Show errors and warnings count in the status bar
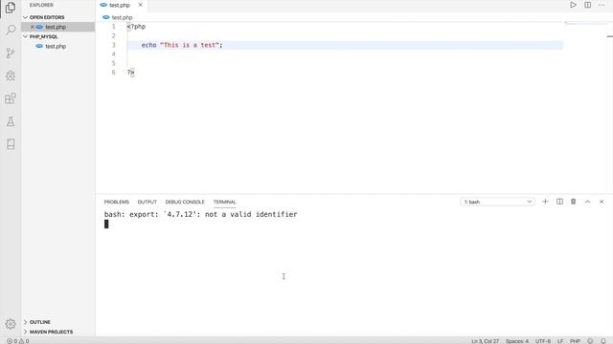The width and height of the screenshot is (613, 344). point(18,341)
